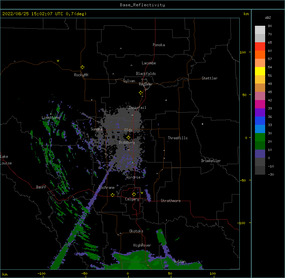
Task: Click the light gray swatch between 80 and 70 dBZ
Action: [260, 30]
